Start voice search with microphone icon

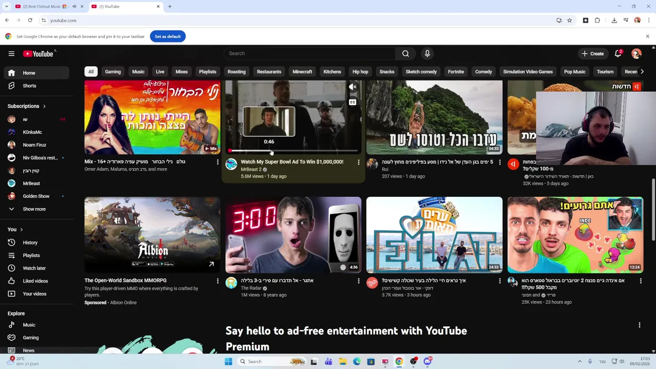click(x=427, y=53)
